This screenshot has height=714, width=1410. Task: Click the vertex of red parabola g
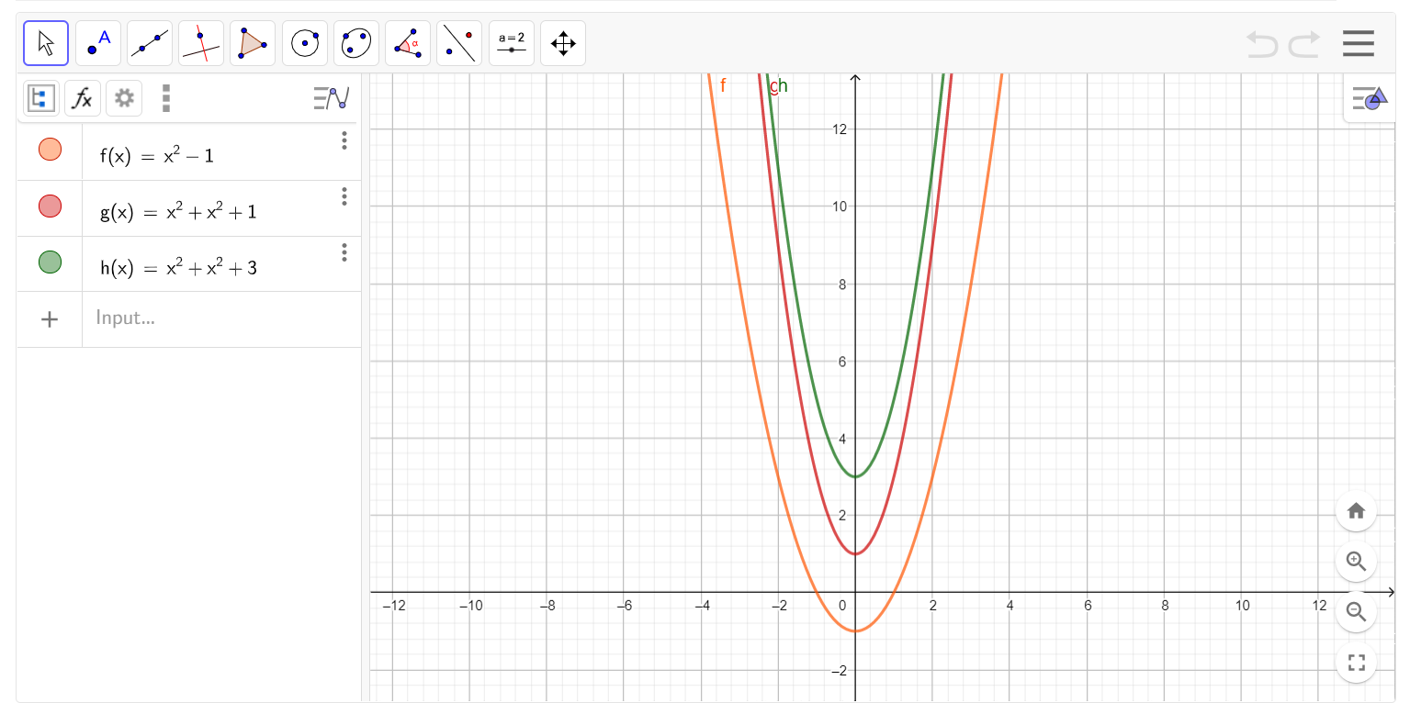855,553
